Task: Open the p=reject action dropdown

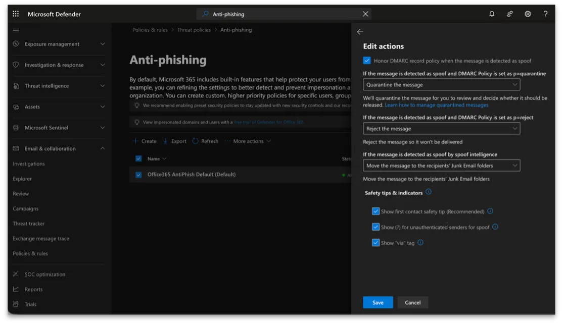Action: coord(441,129)
